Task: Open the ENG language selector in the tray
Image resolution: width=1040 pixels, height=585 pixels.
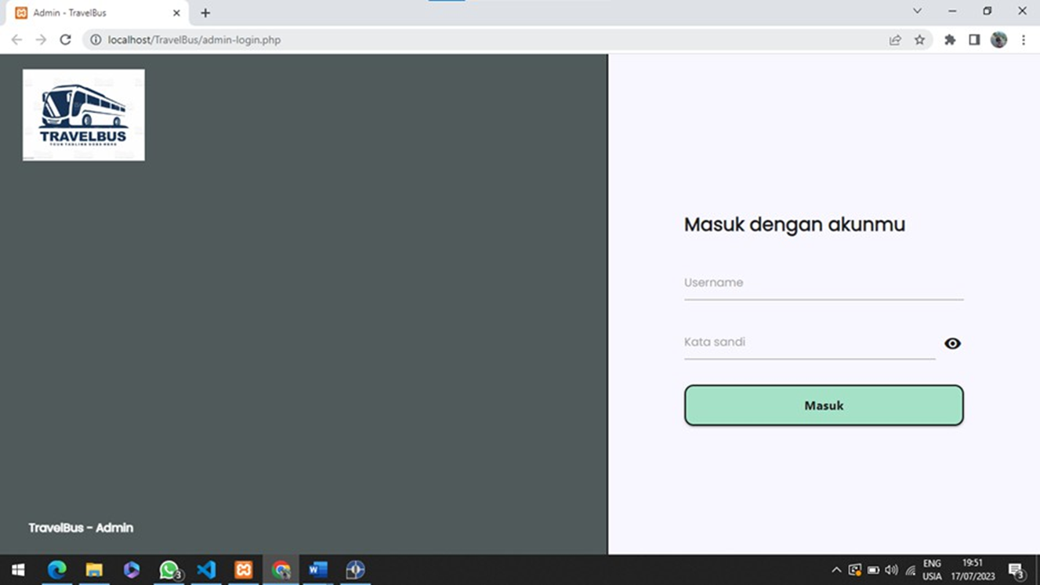Action: click(932, 568)
